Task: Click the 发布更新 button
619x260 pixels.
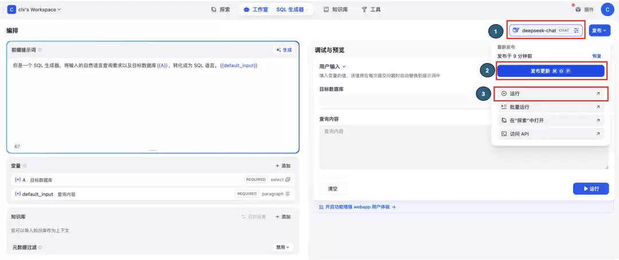Action: tap(551, 71)
